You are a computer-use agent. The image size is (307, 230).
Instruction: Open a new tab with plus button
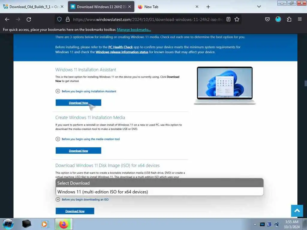point(208,7)
